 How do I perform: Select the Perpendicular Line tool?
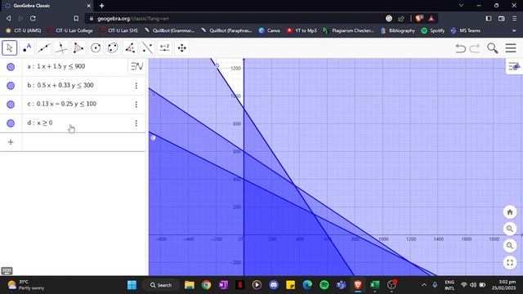[61, 48]
